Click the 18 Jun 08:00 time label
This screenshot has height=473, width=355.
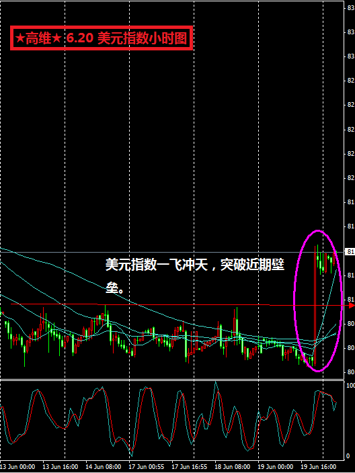(x=233, y=467)
